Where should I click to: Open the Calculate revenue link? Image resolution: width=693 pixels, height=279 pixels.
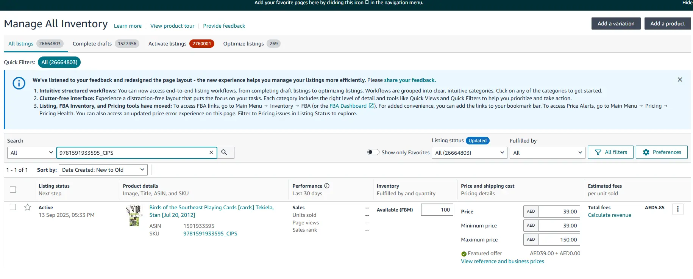coord(609,215)
